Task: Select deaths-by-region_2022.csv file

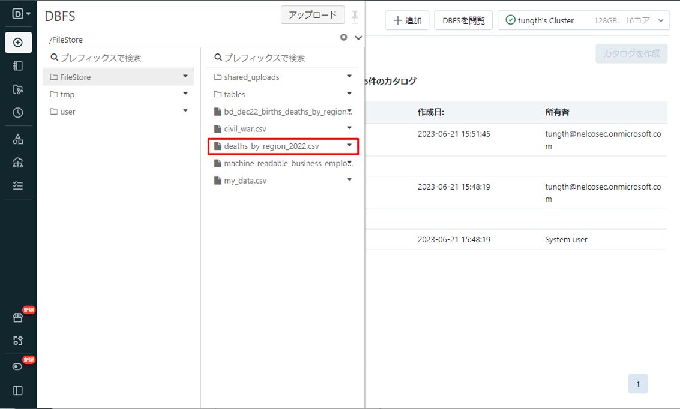Action: (283, 146)
